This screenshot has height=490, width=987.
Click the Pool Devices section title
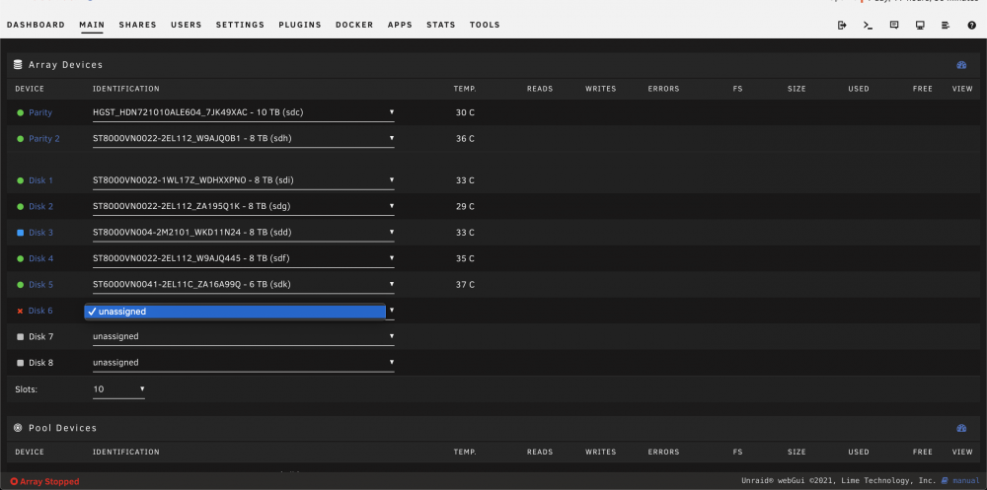[x=63, y=428]
